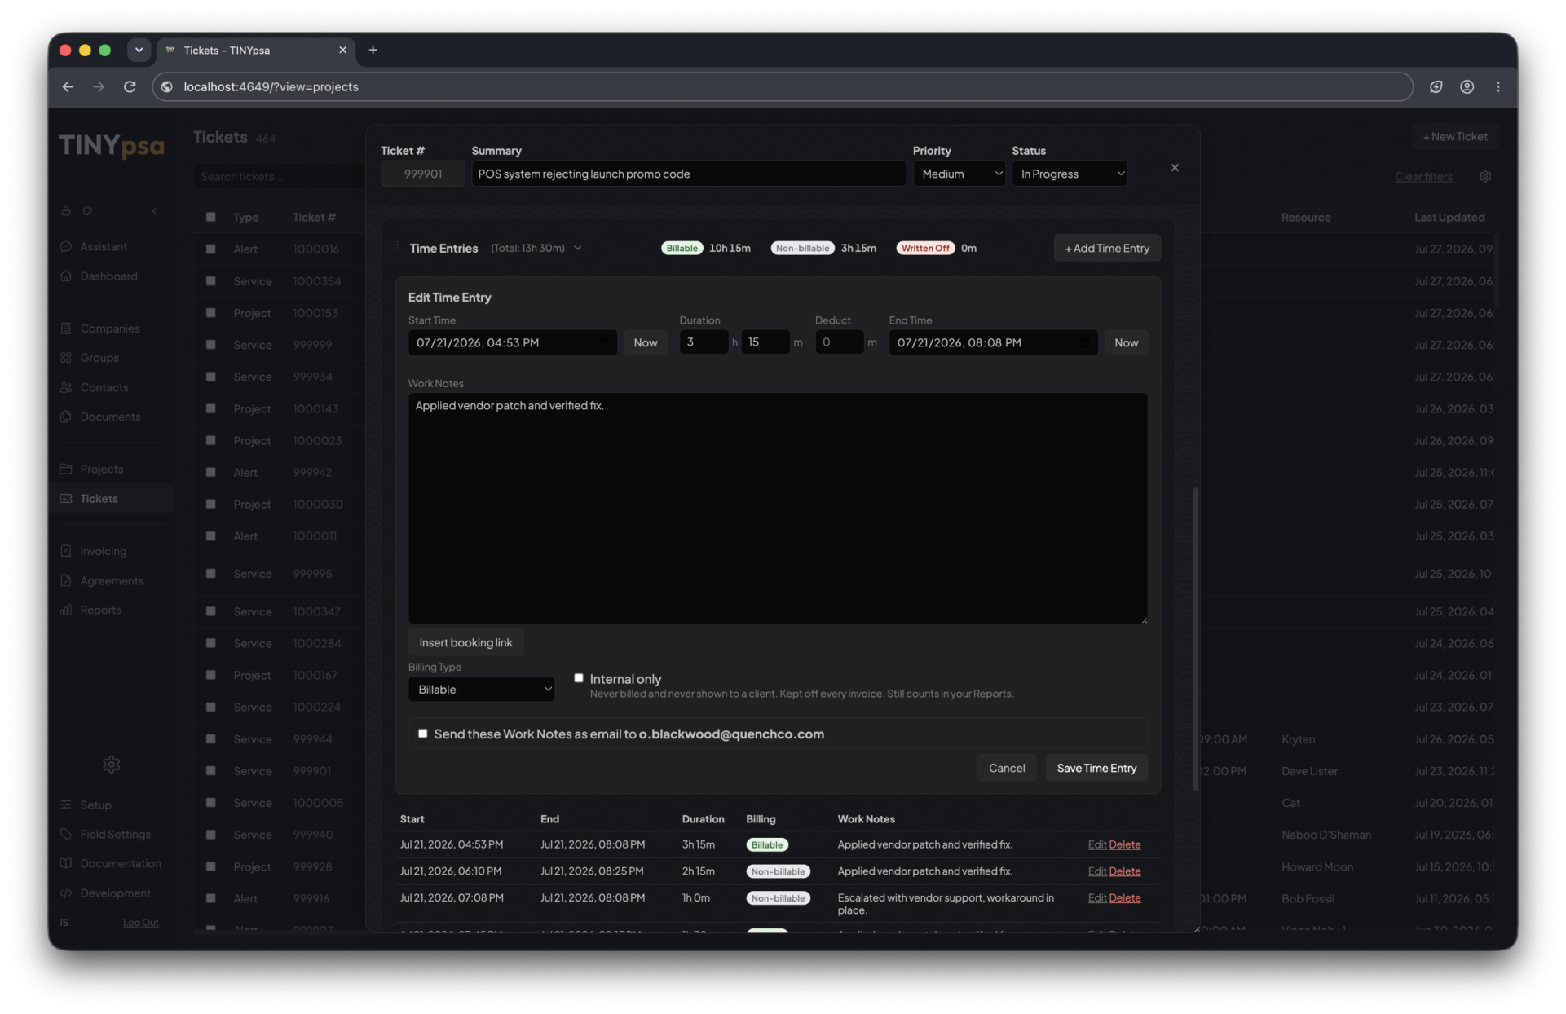The image size is (1566, 1014).
Task: Close the ticket dialog with the X
Action: [1175, 167]
